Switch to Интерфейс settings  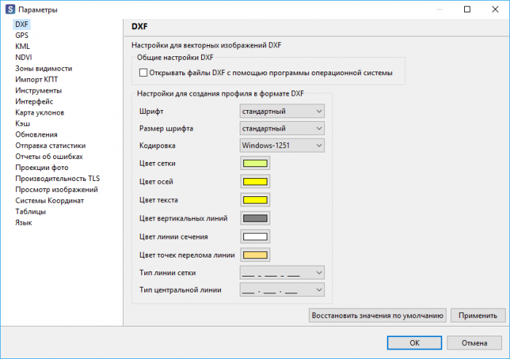(34, 101)
